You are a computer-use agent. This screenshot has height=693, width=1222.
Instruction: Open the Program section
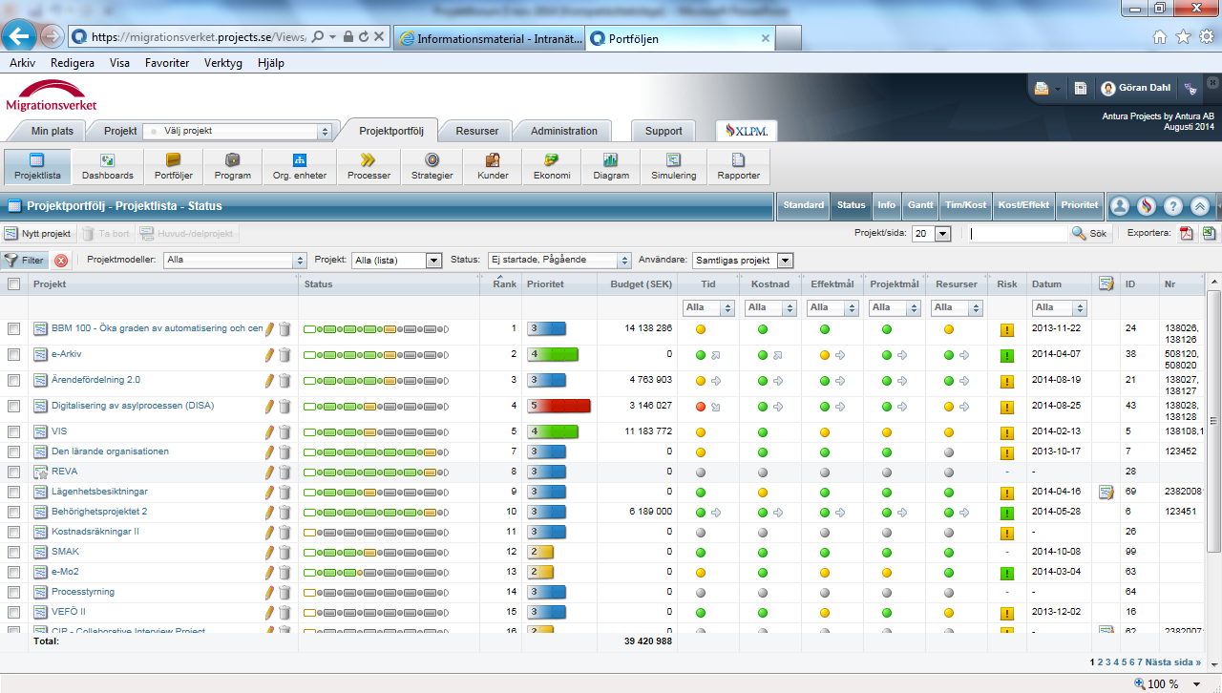pos(232,166)
